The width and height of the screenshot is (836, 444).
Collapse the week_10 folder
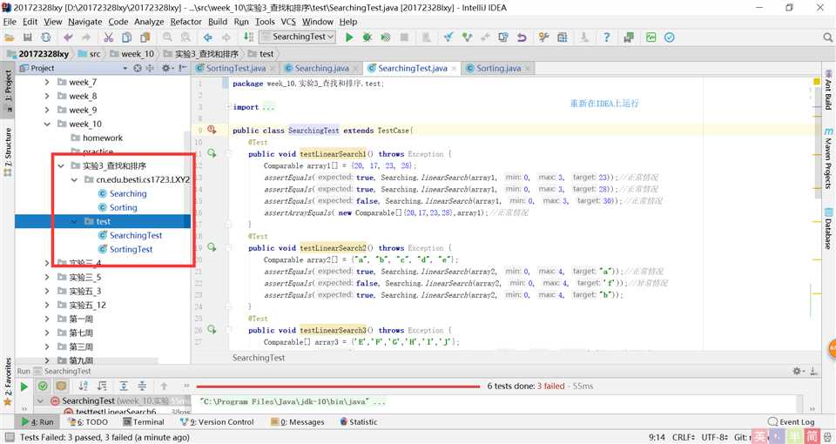click(x=47, y=124)
